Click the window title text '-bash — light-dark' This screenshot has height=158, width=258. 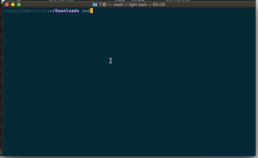pos(130,4)
